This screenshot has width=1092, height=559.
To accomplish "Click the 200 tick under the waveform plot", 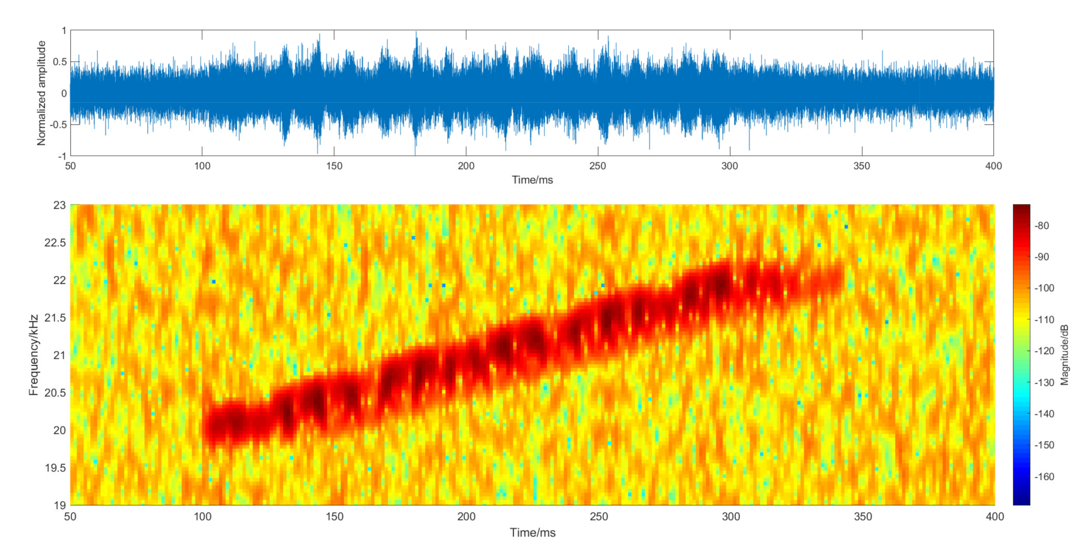I will (x=466, y=166).
